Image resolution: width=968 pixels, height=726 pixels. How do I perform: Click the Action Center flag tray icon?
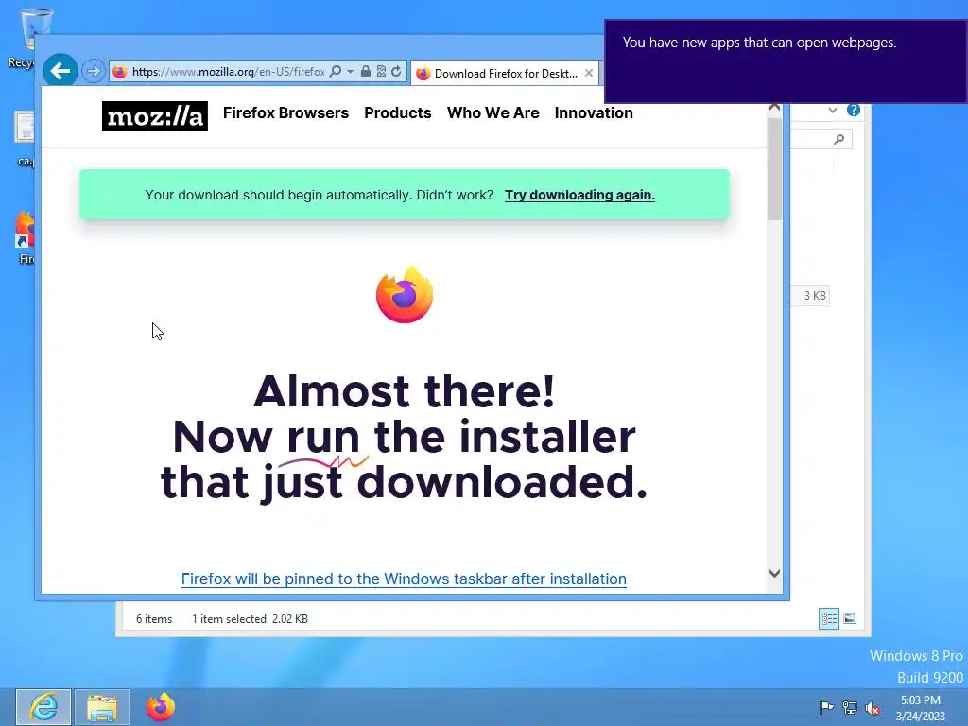pyautogui.click(x=826, y=707)
